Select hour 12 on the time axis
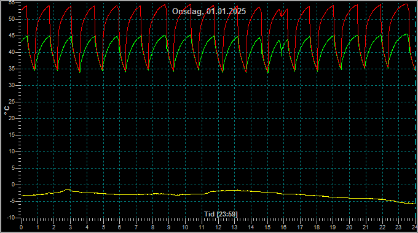Viewport: 418px width, 233px height. tap(218, 227)
